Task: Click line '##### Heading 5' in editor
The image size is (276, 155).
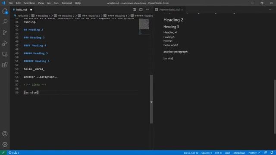Action: (36, 53)
